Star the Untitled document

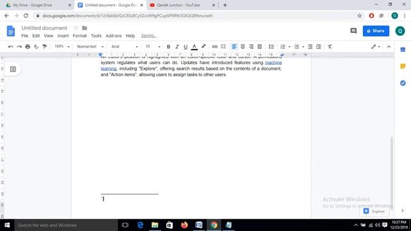point(76,28)
